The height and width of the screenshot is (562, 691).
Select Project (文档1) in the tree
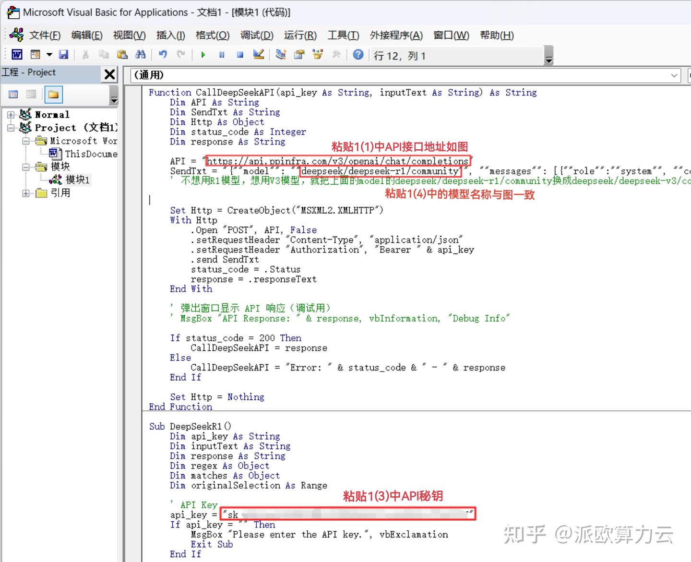76,128
